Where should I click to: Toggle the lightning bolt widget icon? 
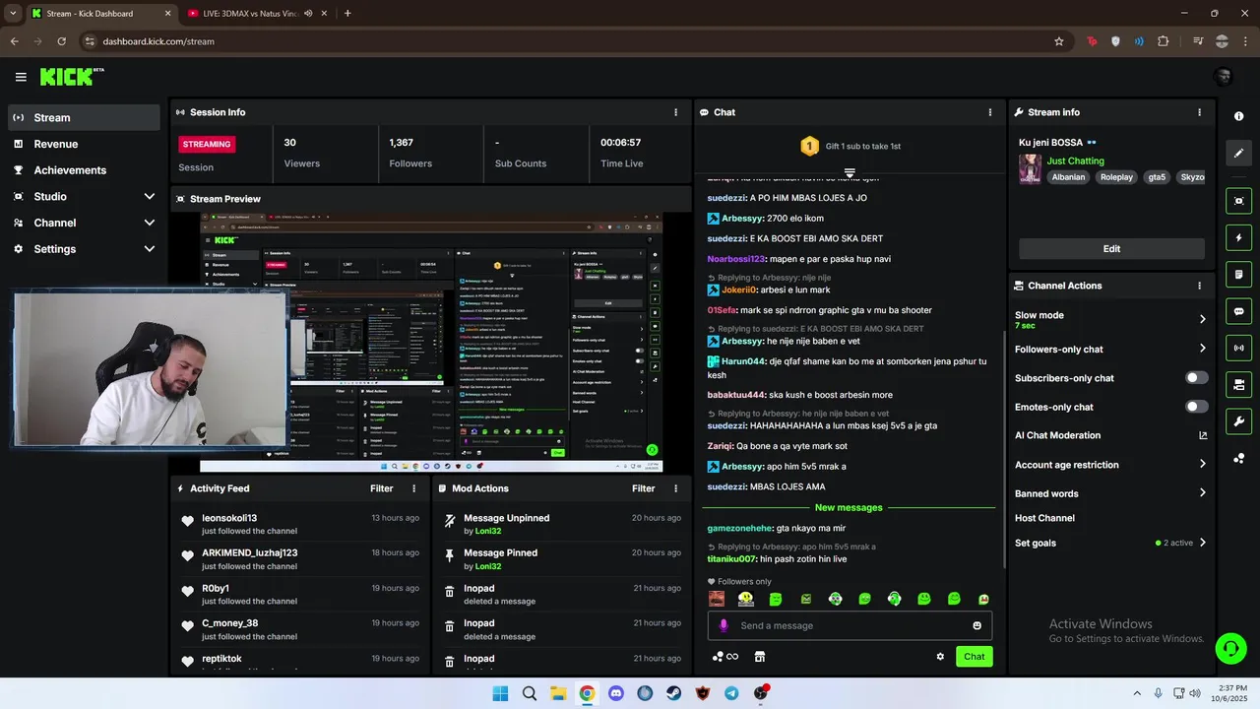point(1238,237)
